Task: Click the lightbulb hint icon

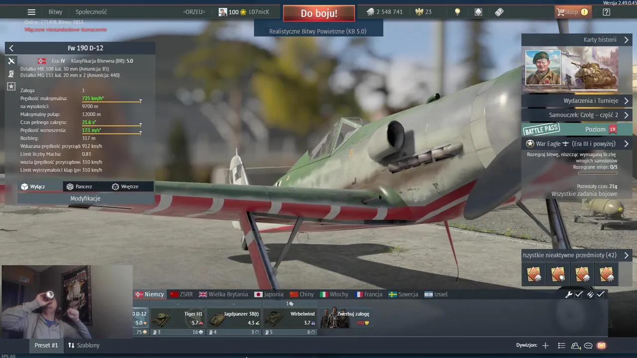Action: click(x=457, y=12)
